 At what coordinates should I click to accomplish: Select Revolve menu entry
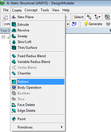(38, 30)
